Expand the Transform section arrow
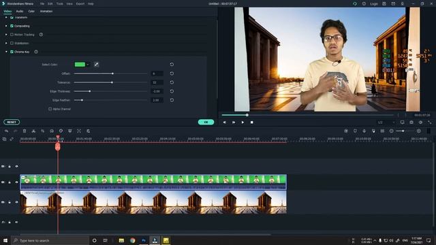The height and width of the screenshot is (245, 436). pyautogui.click(x=6, y=17)
